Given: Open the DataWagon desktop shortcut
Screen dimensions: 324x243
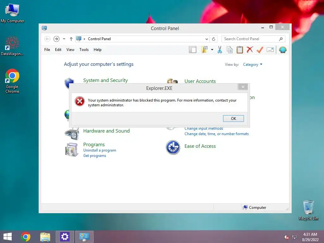Looking at the screenshot, I should tap(12, 46).
